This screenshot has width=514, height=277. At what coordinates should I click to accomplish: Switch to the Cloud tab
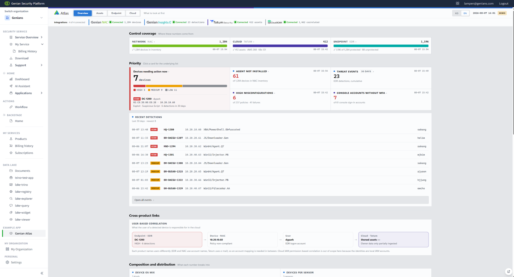tap(133, 13)
